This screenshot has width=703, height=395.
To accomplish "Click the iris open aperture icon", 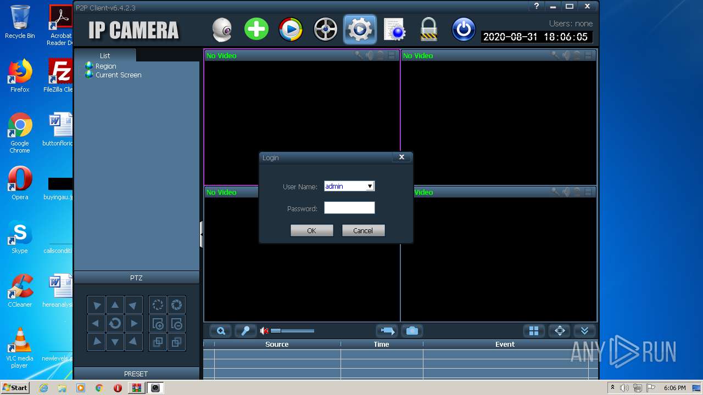I will (x=176, y=305).
